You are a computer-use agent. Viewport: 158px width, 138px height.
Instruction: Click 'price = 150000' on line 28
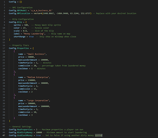point(27,80)
